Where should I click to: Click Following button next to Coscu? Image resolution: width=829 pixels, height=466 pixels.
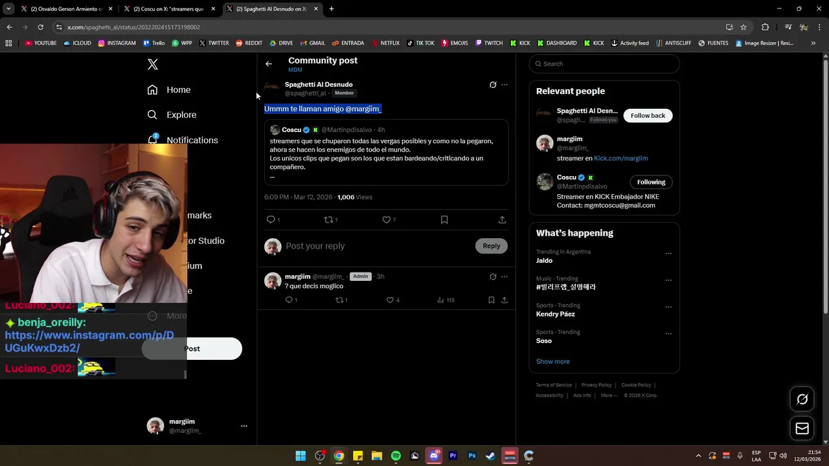(x=651, y=182)
